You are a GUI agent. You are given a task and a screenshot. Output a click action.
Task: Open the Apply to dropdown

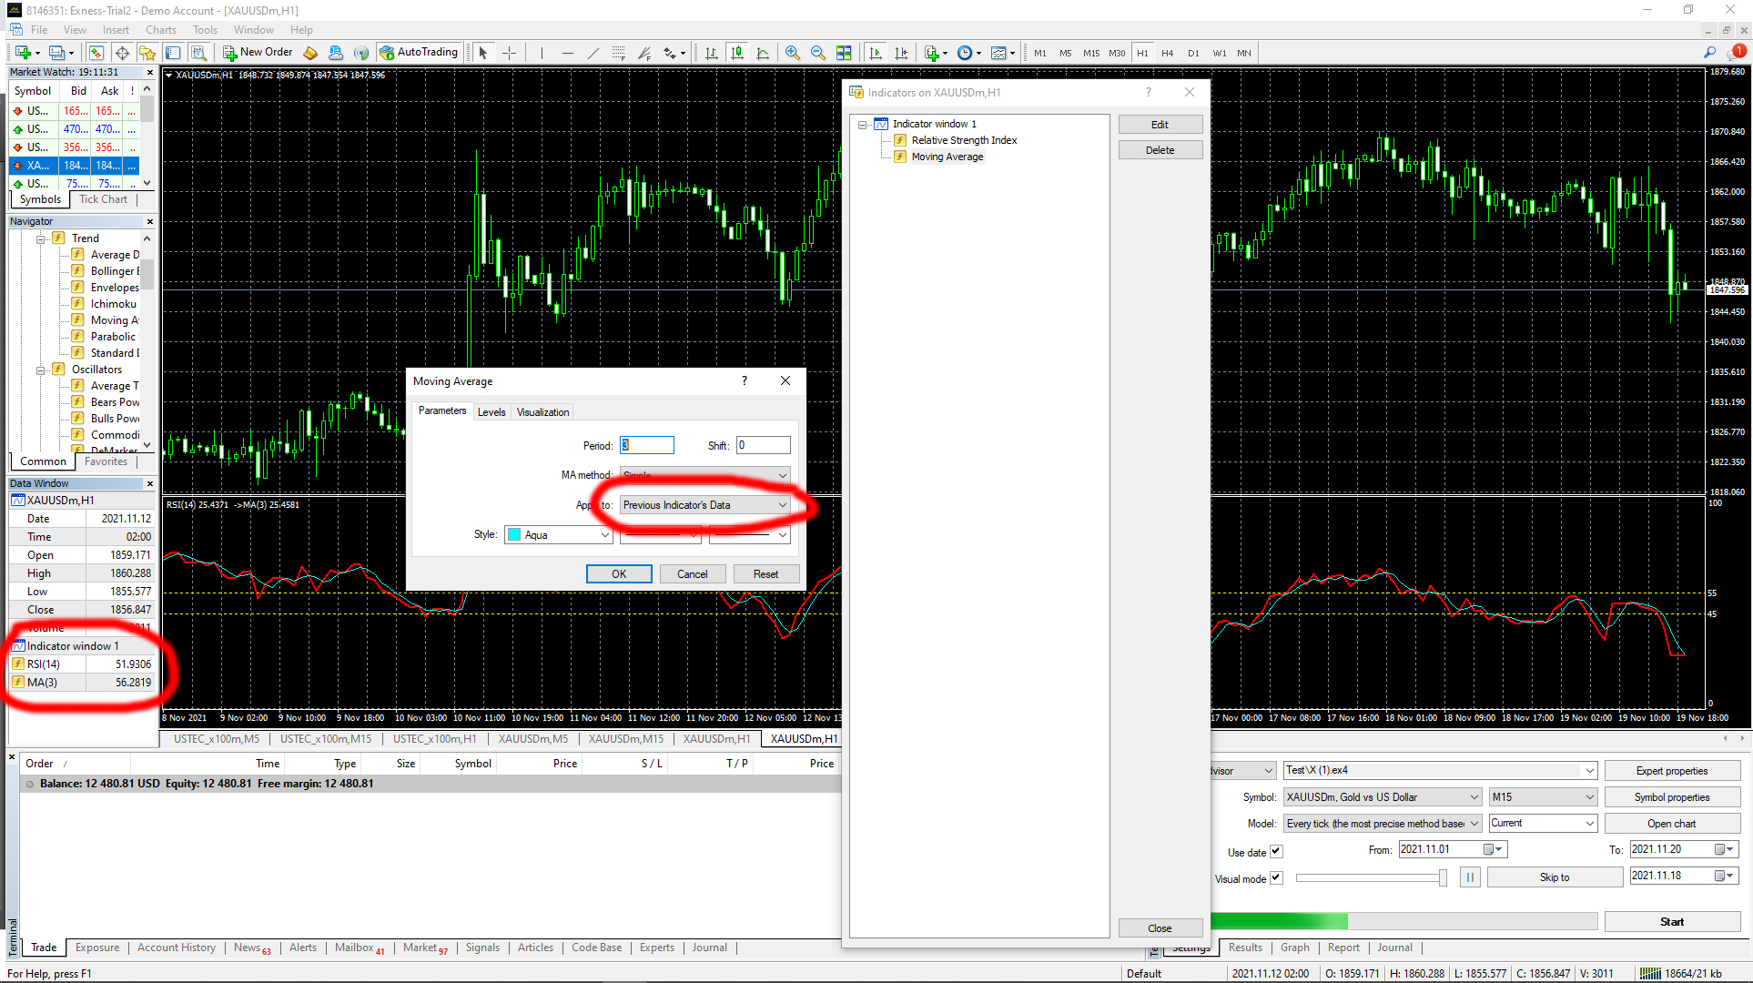pyautogui.click(x=704, y=505)
